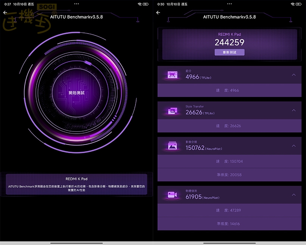Select the 準確度: 14616 result row
This screenshot has width=306, height=245.
(229, 224)
